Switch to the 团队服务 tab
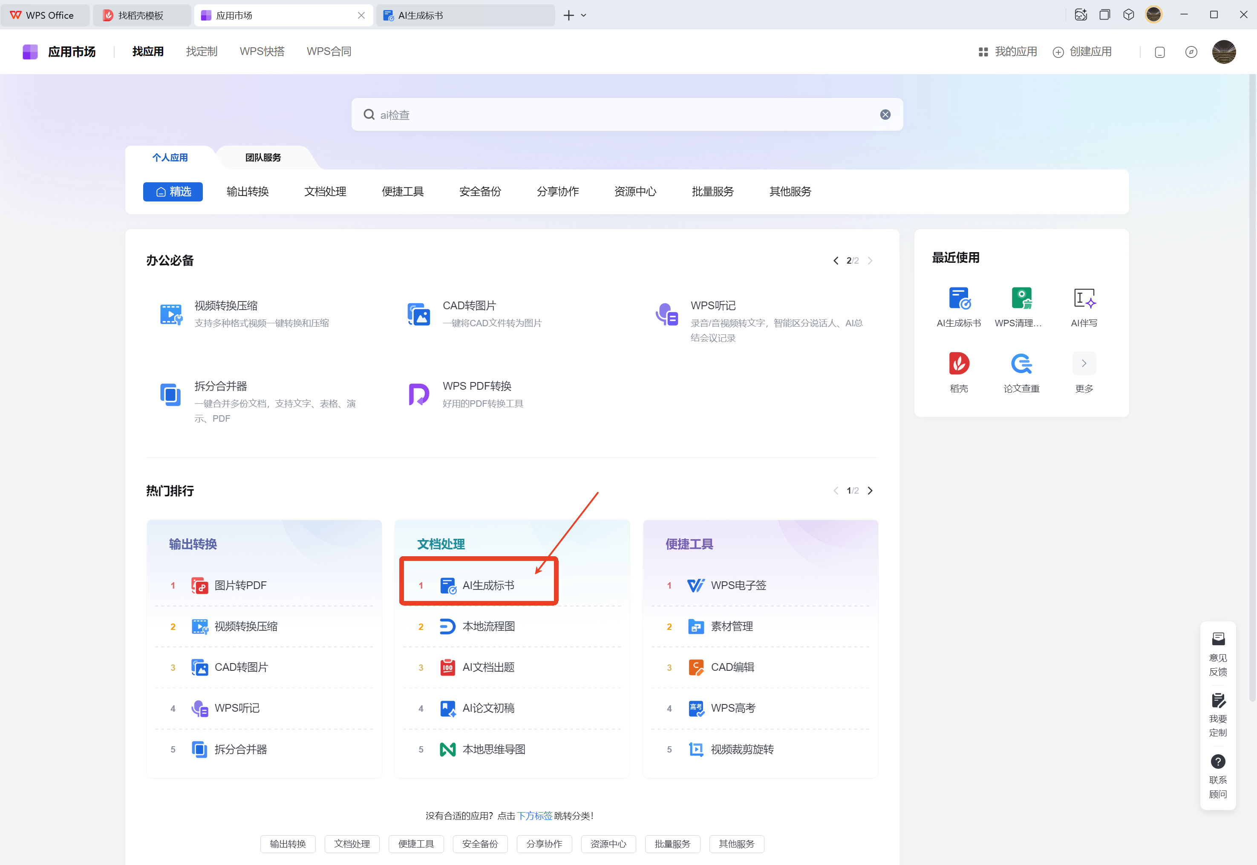Screen dimensions: 1257x865 pyautogui.click(x=263, y=158)
